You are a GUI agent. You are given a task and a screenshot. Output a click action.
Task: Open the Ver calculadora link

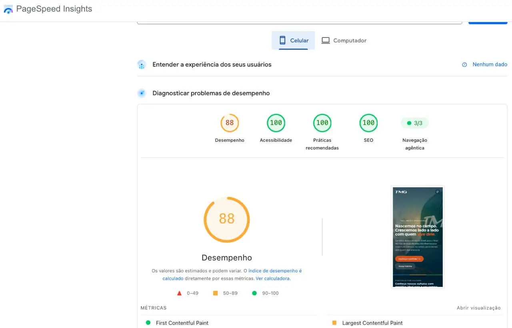(x=272, y=278)
